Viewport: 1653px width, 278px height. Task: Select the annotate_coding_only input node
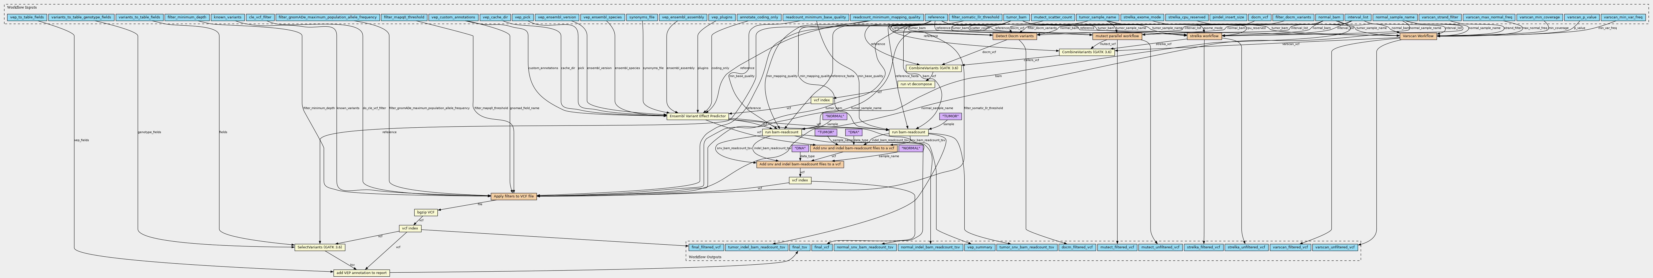759,17
